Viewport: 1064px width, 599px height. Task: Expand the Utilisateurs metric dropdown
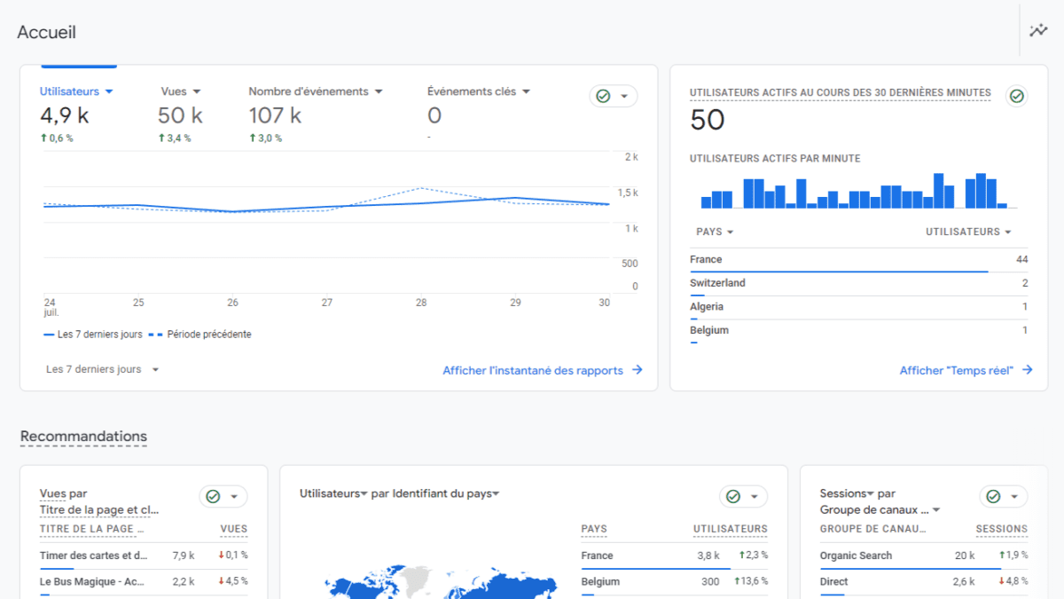(109, 91)
